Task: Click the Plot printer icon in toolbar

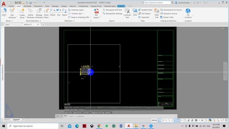Action: [30, 3]
